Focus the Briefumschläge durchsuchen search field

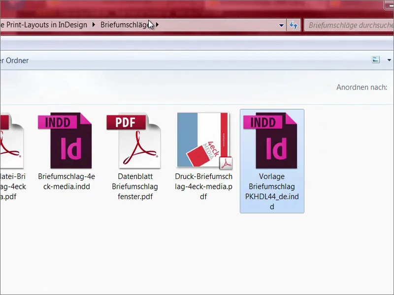(349, 25)
